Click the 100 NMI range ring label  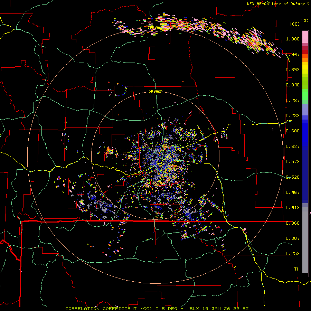(x=155, y=27)
